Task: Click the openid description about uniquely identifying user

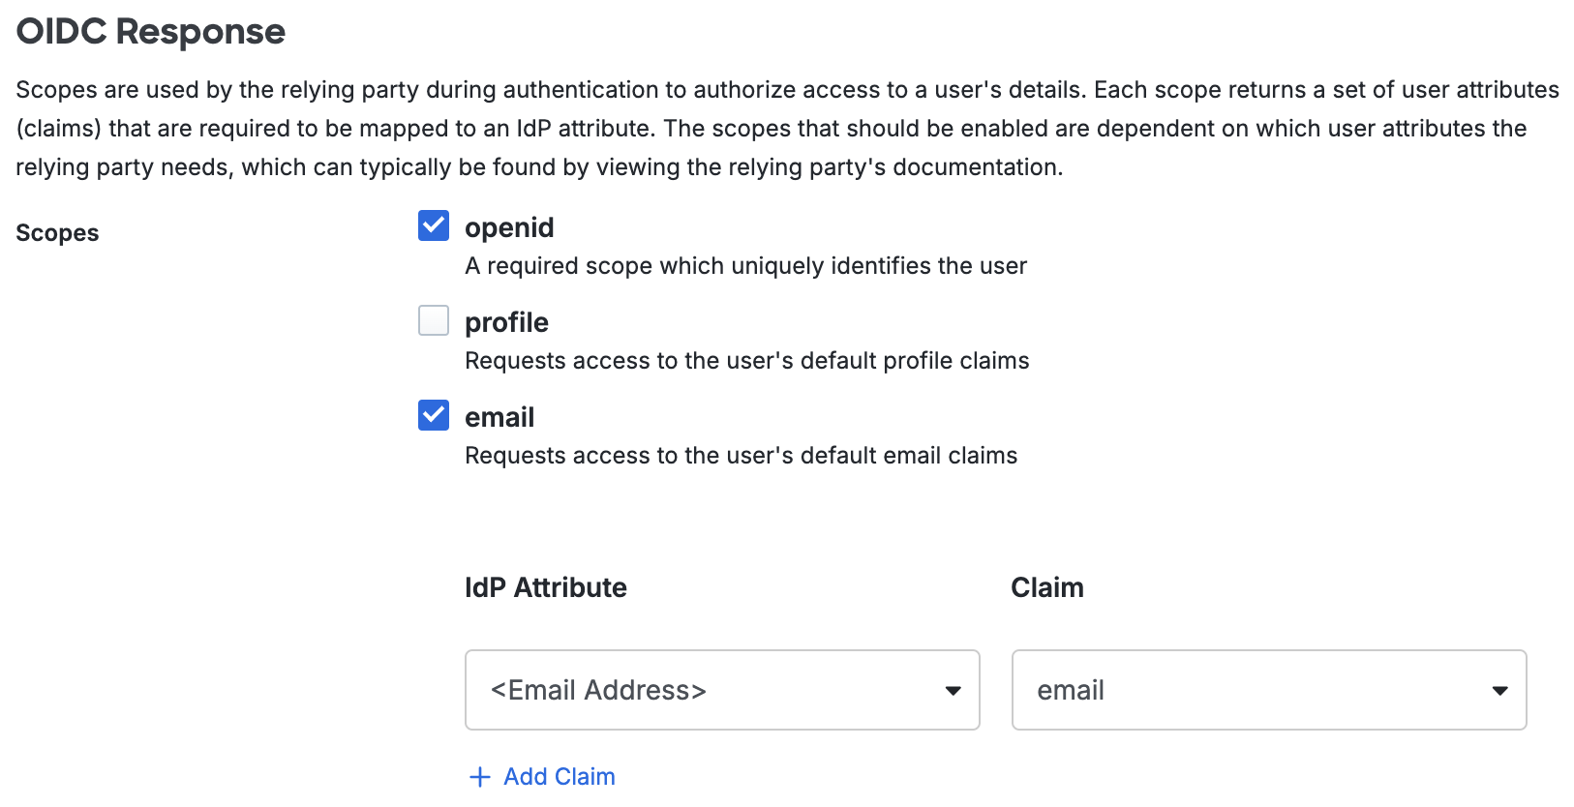Action: tap(745, 266)
